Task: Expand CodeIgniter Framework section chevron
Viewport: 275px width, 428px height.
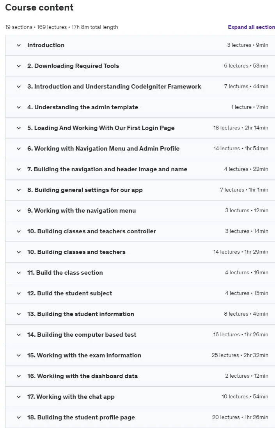Action: tap(19, 87)
